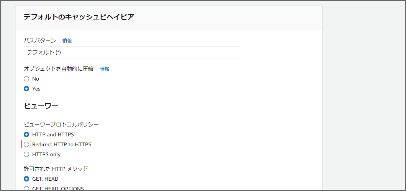Click the ビューワー section heading
Screen dimensions: 406x191
[x=41, y=106]
